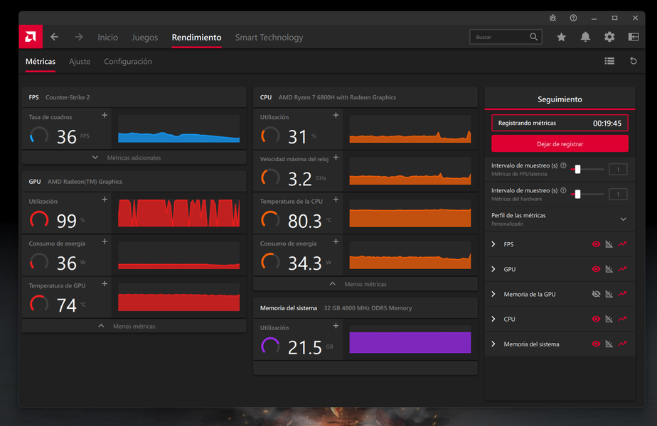The image size is (657, 426).
Task: Click the AMD logo home icon
Action: [x=31, y=37]
